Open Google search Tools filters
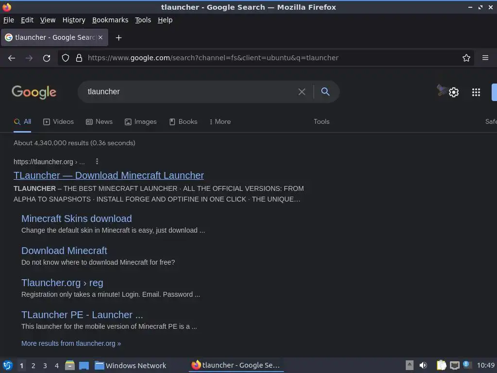497x373 pixels. 321,122
